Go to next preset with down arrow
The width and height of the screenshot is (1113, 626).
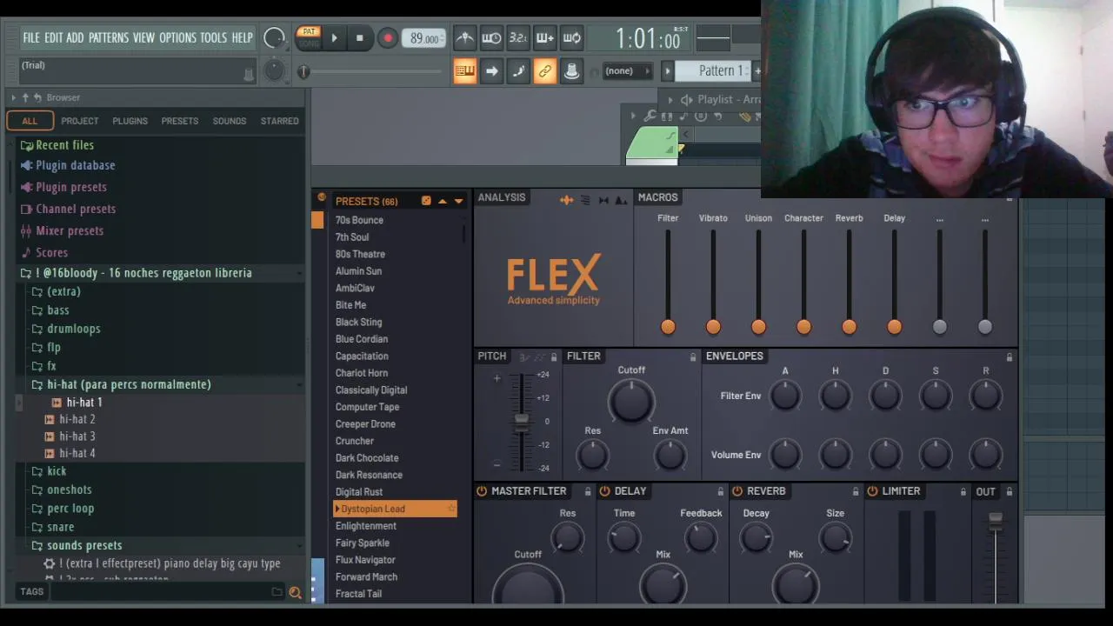point(458,201)
